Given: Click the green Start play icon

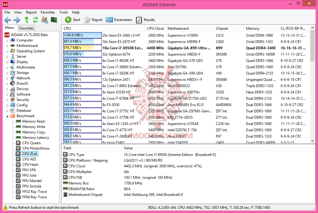Looking at the screenshot, I should click(68, 20).
